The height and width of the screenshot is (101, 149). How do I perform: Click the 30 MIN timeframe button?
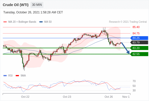coord(37,5)
